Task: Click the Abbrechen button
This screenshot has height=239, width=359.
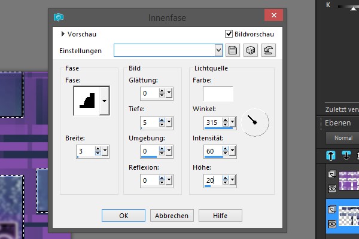Action: click(172, 216)
